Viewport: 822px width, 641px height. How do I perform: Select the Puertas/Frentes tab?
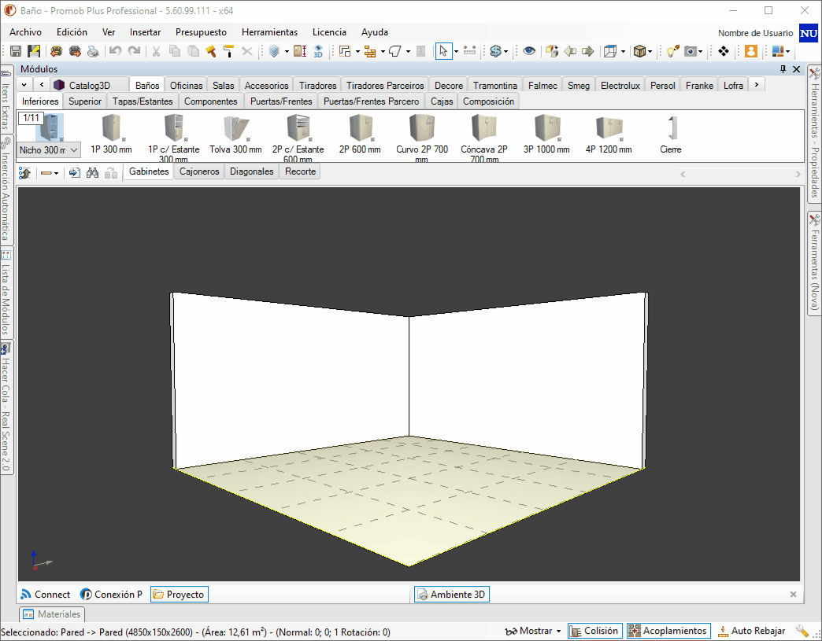point(281,101)
